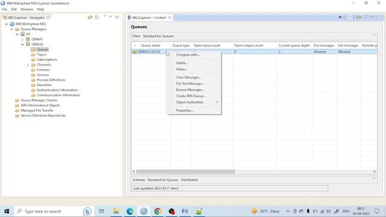Sort by Queue name column header
The height and width of the screenshot is (217, 386).
click(x=151, y=46)
